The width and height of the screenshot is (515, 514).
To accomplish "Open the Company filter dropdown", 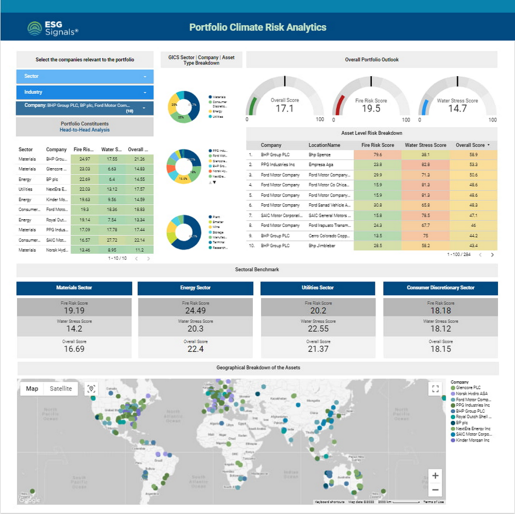I will click(85, 108).
